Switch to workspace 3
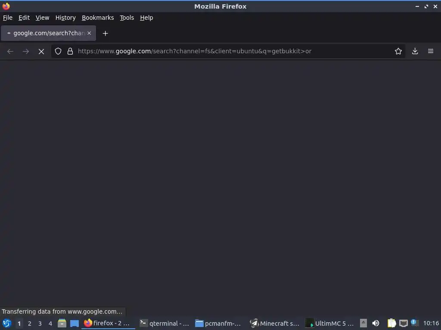 tap(40, 324)
